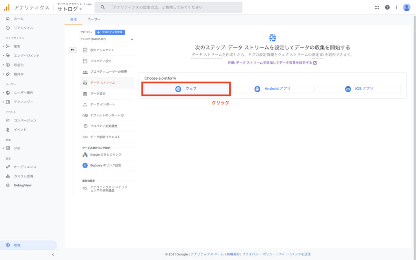Open the Google apps grid icon

[377, 7]
